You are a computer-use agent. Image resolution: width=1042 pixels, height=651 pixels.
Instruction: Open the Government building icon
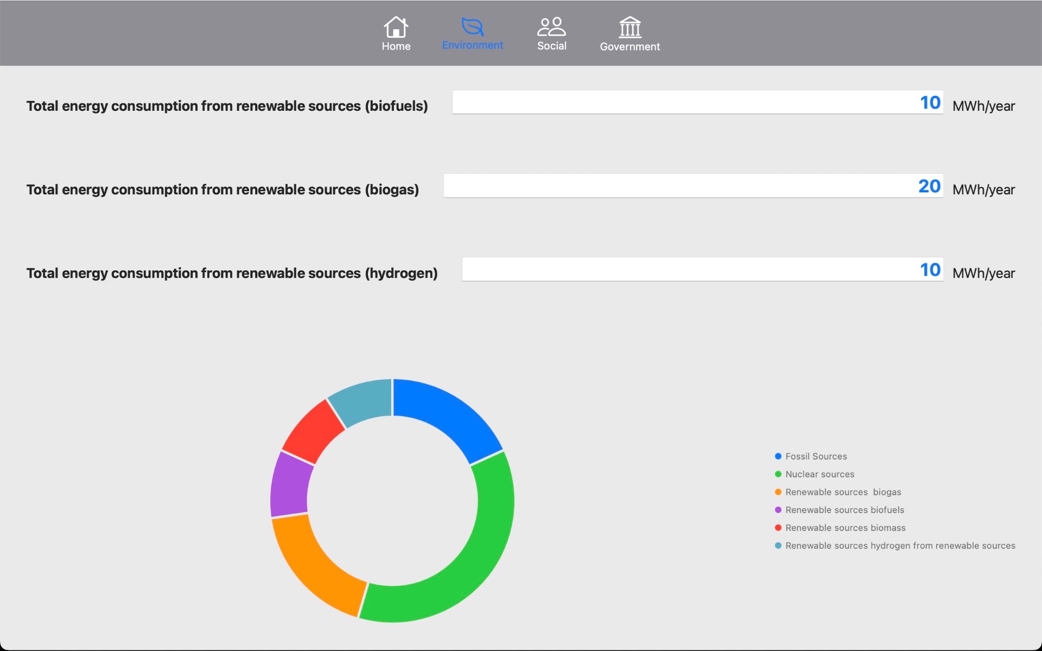tap(630, 27)
